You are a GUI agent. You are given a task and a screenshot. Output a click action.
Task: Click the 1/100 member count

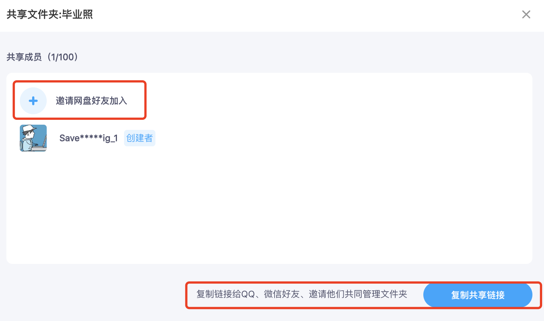click(x=62, y=57)
